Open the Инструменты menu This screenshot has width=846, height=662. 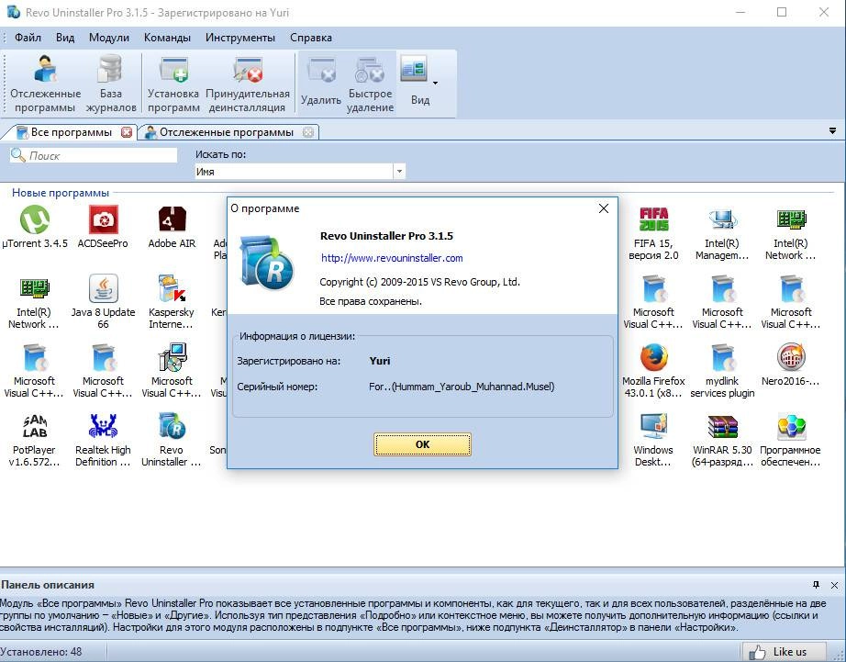pos(240,38)
